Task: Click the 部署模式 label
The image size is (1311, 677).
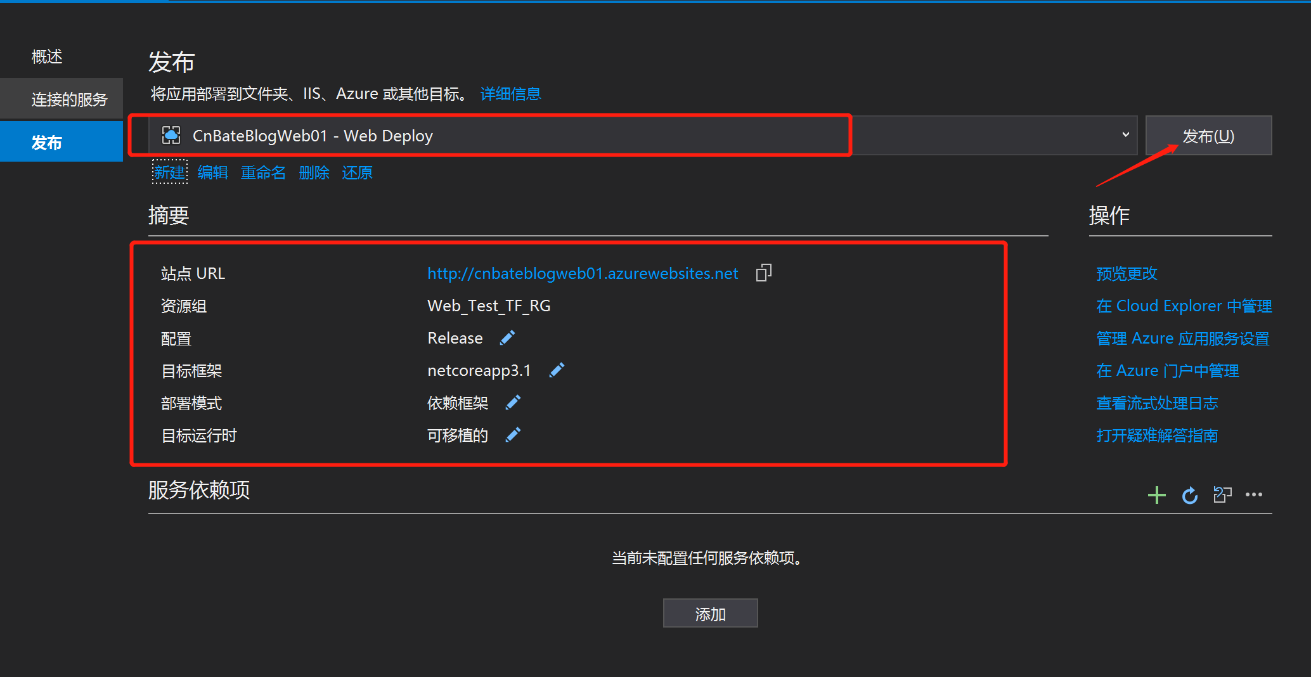Action: (191, 403)
